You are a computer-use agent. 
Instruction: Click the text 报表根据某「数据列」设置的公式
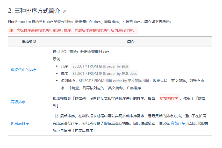[80, 98]
